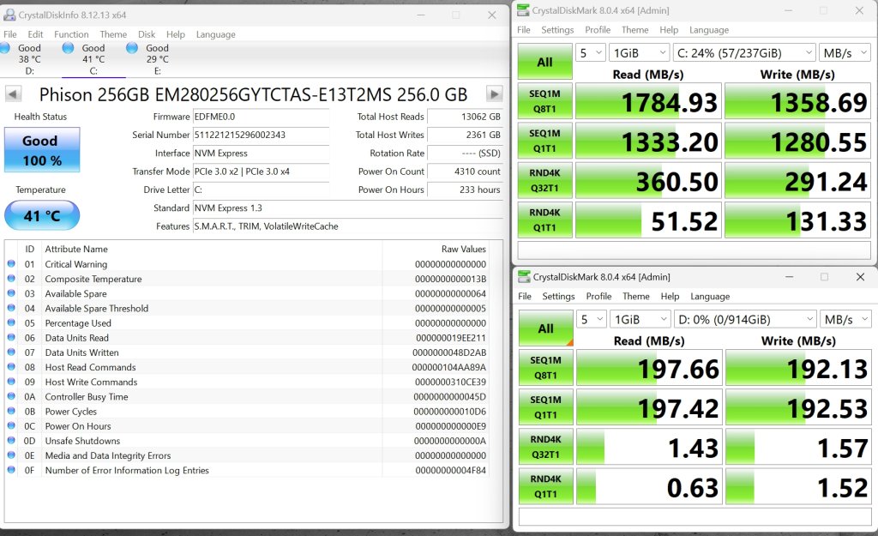This screenshot has height=536, width=878.
Task: Run All tests on C: drive
Action: point(544,62)
